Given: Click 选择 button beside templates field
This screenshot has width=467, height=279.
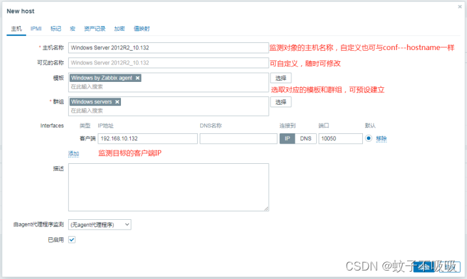Looking at the screenshot, I should click(281, 78).
